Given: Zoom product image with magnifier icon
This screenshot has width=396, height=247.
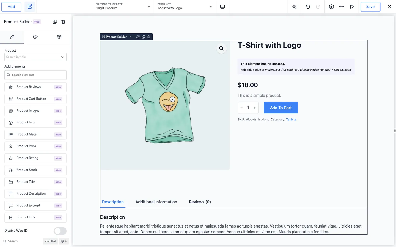Looking at the screenshot, I should pyautogui.click(x=221, y=49).
